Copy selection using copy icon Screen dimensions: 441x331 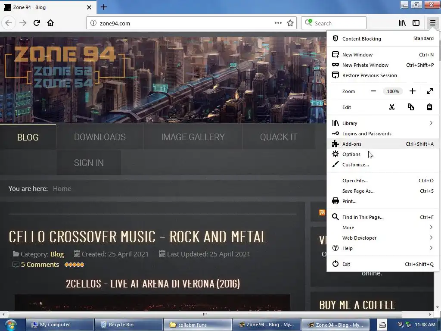pyautogui.click(x=410, y=107)
